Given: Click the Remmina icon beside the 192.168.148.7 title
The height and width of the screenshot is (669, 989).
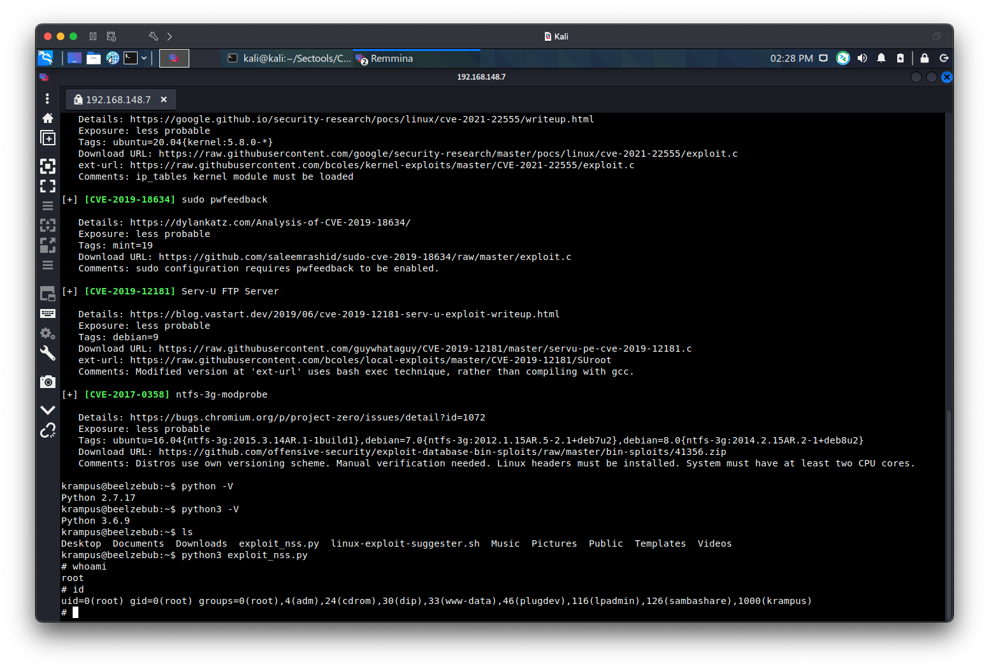Looking at the screenshot, I should coord(44,77).
